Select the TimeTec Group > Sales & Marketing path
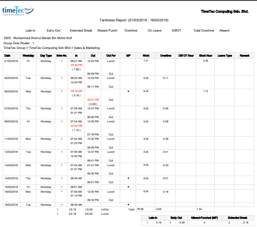Screen dimensions: 257x227 click(51, 48)
